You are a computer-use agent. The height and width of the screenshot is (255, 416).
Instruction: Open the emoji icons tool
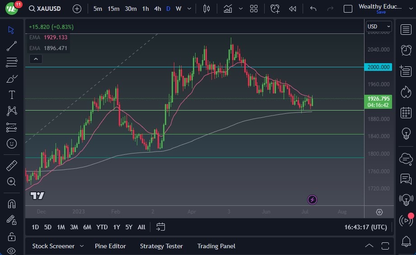click(12, 144)
